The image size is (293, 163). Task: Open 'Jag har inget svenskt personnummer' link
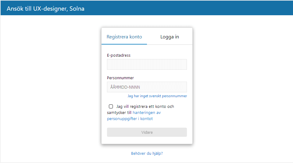(157, 96)
